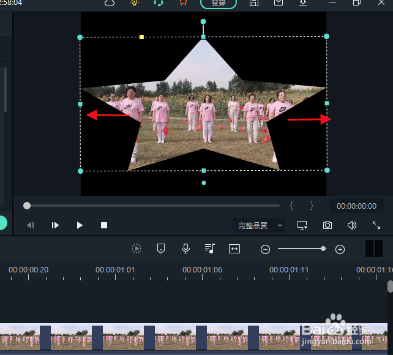Zoom out the timeline with minus button

pyautogui.click(x=265, y=249)
